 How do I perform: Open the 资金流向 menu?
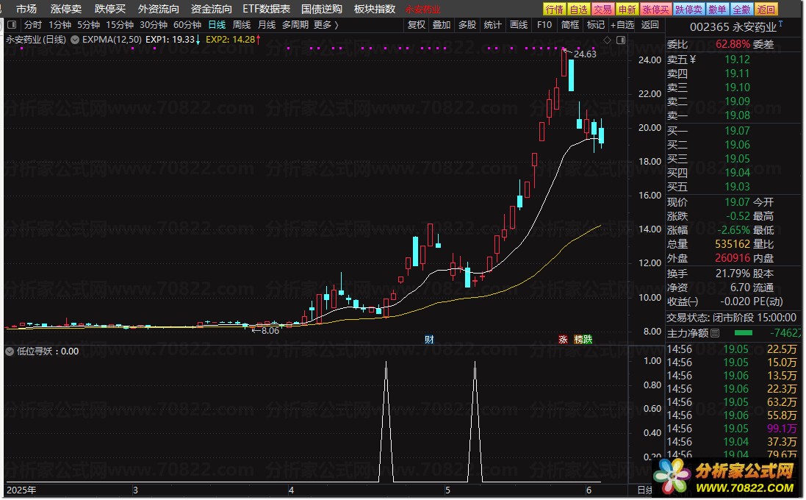pyautogui.click(x=212, y=10)
